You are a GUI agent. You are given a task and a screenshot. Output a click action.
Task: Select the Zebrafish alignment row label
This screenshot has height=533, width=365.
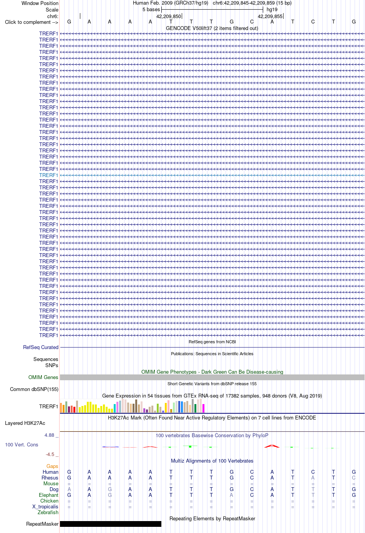[48, 512]
